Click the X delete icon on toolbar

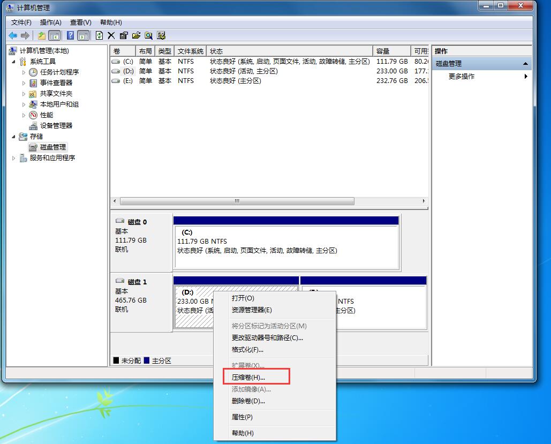[x=111, y=35]
